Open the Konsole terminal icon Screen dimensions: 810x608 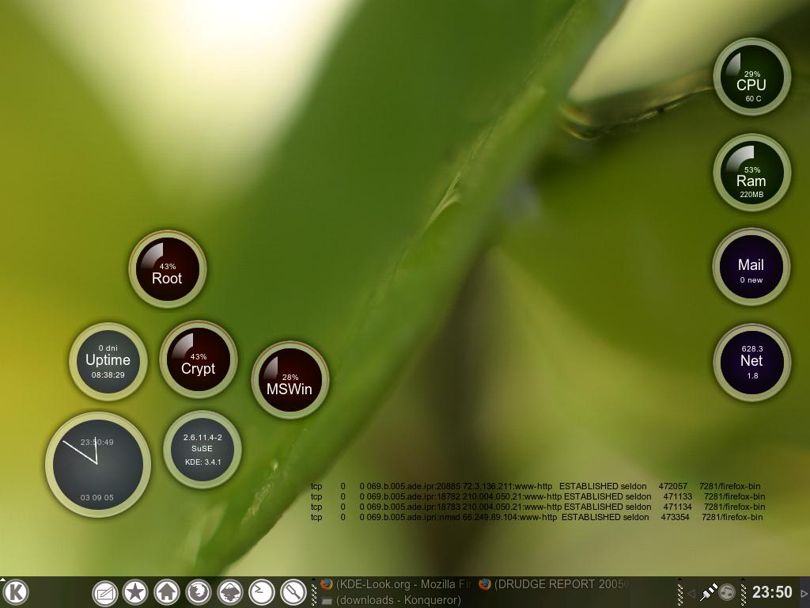tap(261, 592)
